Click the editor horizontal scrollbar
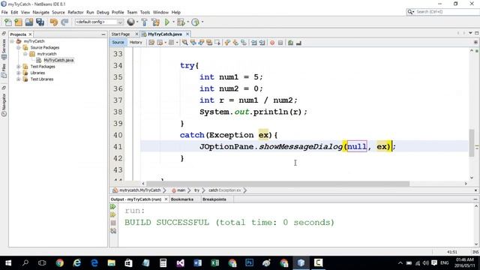The width and height of the screenshot is (480, 270). click(277, 184)
